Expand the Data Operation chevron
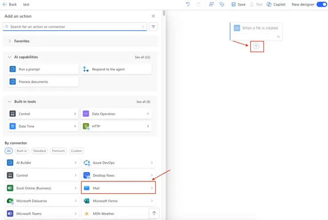 point(148,114)
